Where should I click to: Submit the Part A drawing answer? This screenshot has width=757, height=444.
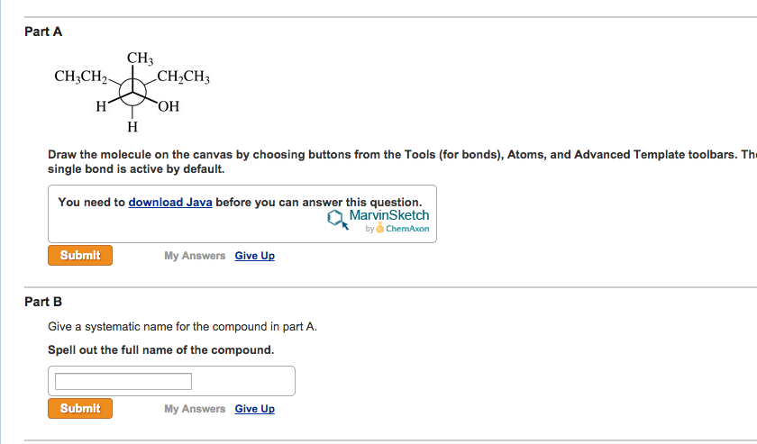point(80,256)
